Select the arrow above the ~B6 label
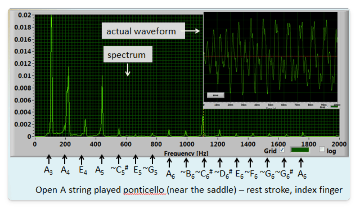 186,163
